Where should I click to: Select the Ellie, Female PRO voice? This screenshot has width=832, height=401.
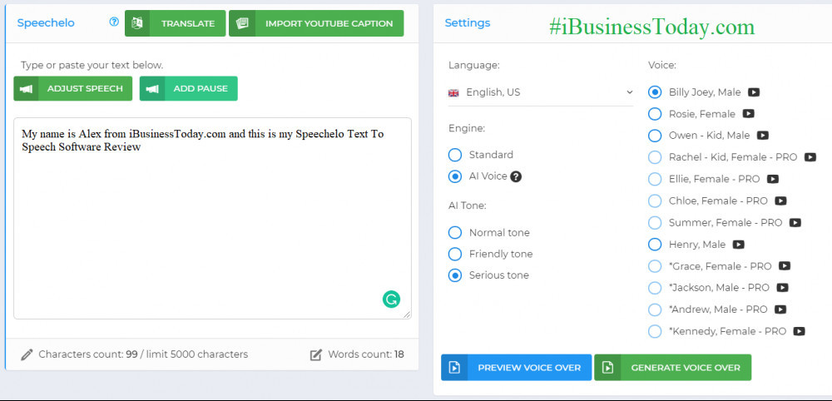click(x=655, y=179)
